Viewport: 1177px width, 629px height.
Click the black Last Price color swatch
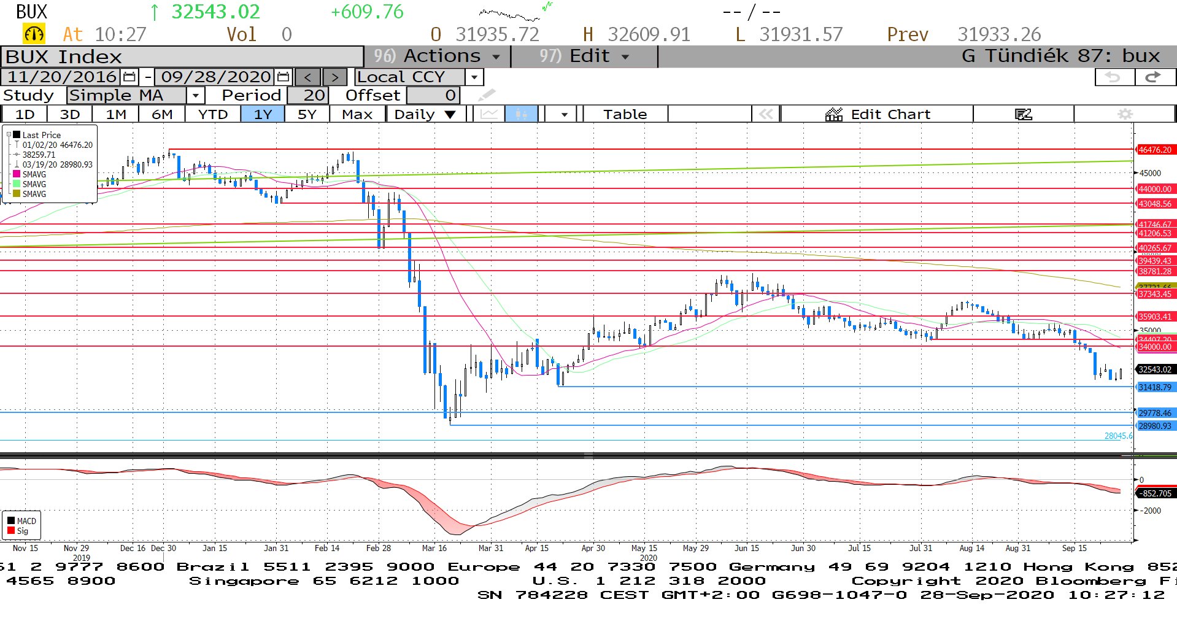17,135
